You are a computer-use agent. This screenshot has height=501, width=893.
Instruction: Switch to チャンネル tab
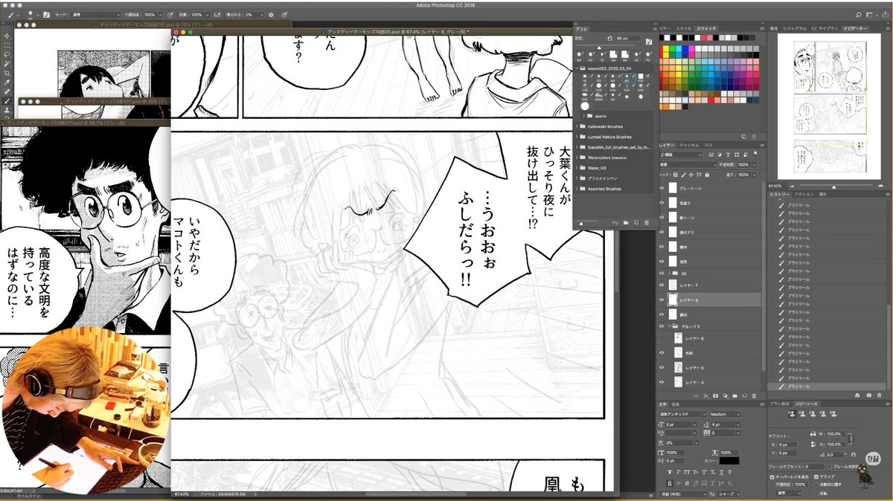[x=689, y=145]
